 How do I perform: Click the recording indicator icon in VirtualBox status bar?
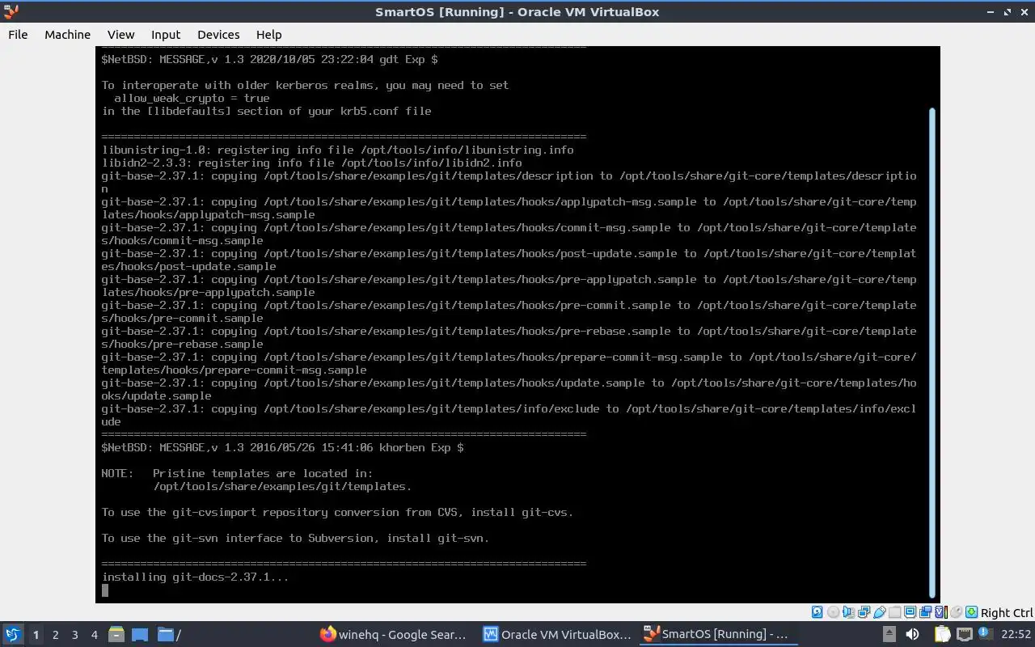click(926, 612)
